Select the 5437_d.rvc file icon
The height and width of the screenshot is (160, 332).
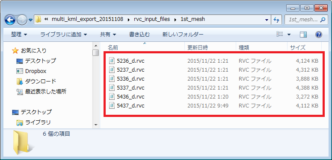pyautogui.click(x=112, y=105)
